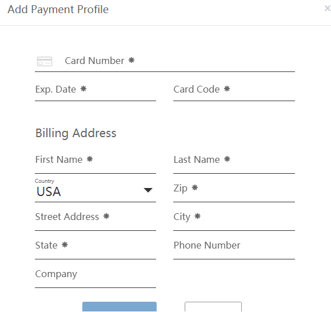Screen dimensions: 331x312
Task: Focus the First Name field
Action: click(x=95, y=160)
